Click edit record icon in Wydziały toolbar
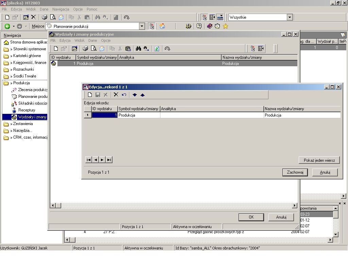Image resolution: width=348 pixels, height=261 pixels. pos(74,49)
